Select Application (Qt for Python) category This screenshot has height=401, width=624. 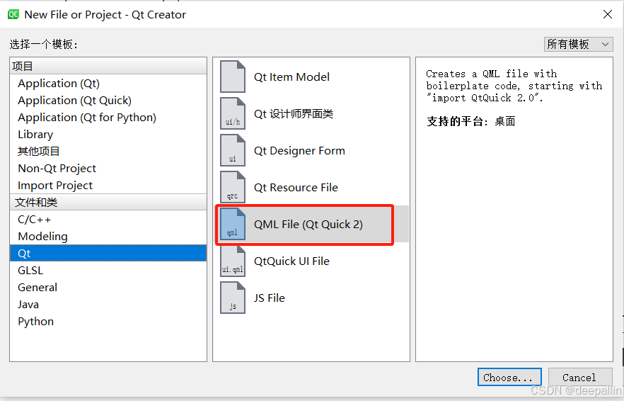click(x=108, y=118)
